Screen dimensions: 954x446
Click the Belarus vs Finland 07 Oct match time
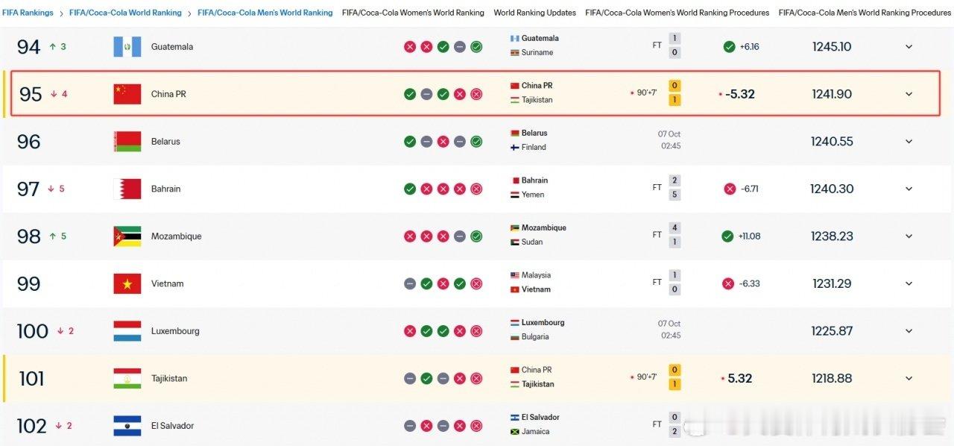point(669,140)
